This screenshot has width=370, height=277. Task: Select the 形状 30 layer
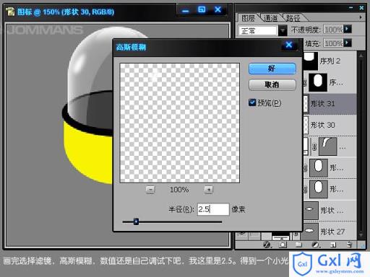(330, 125)
